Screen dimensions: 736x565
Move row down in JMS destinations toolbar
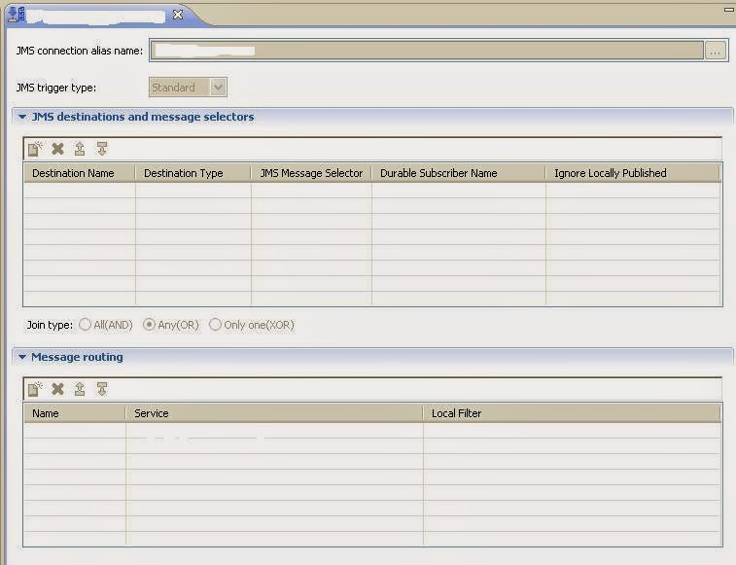102,149
